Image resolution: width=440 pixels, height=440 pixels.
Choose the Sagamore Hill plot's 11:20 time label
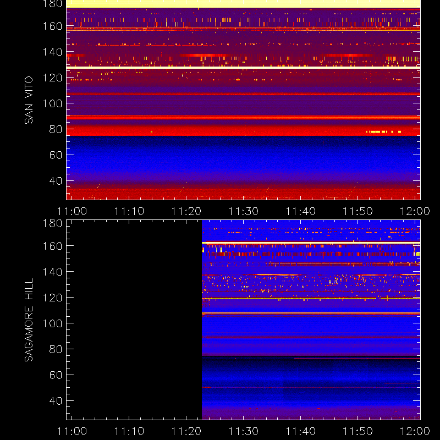tap(186, 431)
